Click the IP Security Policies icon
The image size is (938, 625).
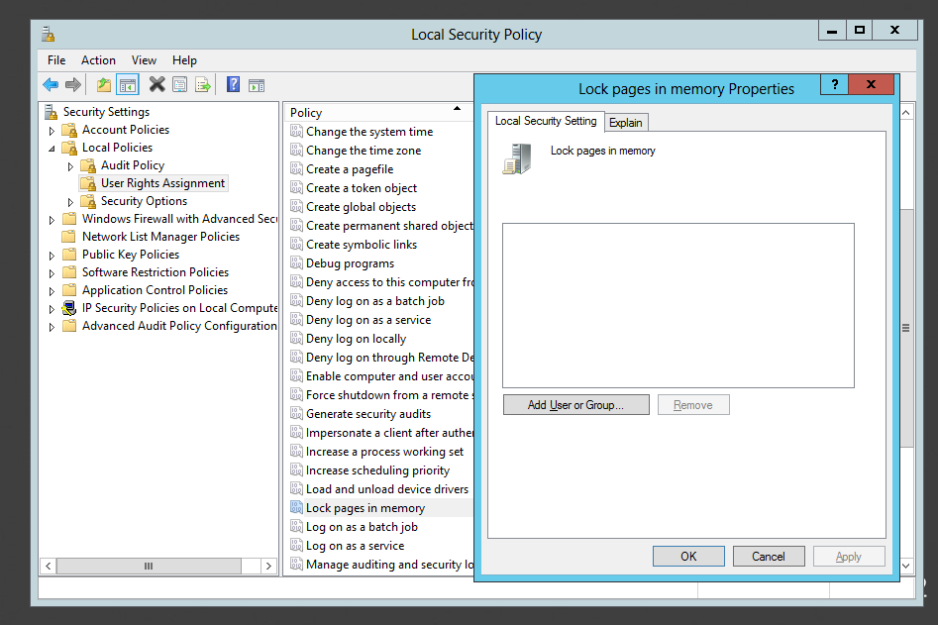click(x=69, y=308)
